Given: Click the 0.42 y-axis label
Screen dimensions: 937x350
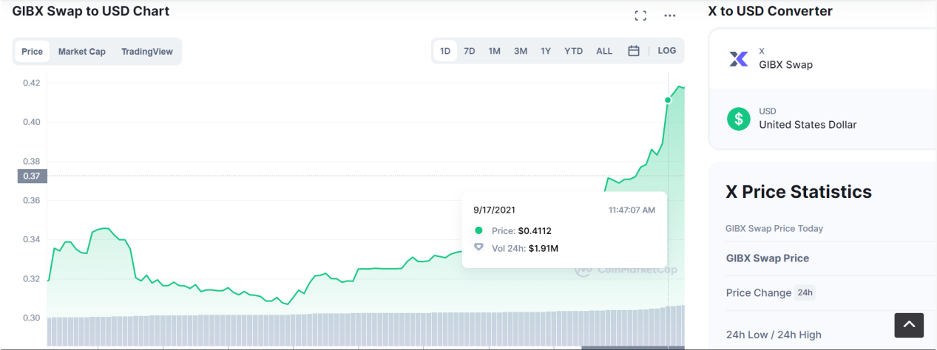Looking at the screenshot, I should click(31, 83).
